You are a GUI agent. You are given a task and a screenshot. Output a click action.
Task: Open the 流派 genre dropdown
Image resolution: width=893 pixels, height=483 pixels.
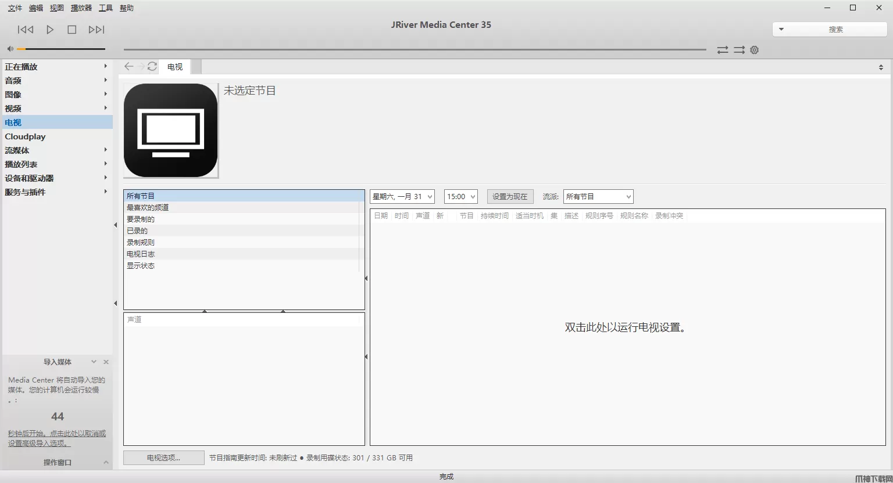(x=598, y=197)
